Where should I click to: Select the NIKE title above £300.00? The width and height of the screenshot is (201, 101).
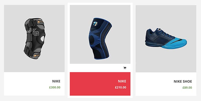coord(56,81)
